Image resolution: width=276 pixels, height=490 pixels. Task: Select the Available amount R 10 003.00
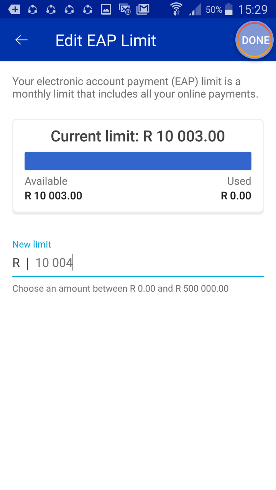[x=53, y=196]
